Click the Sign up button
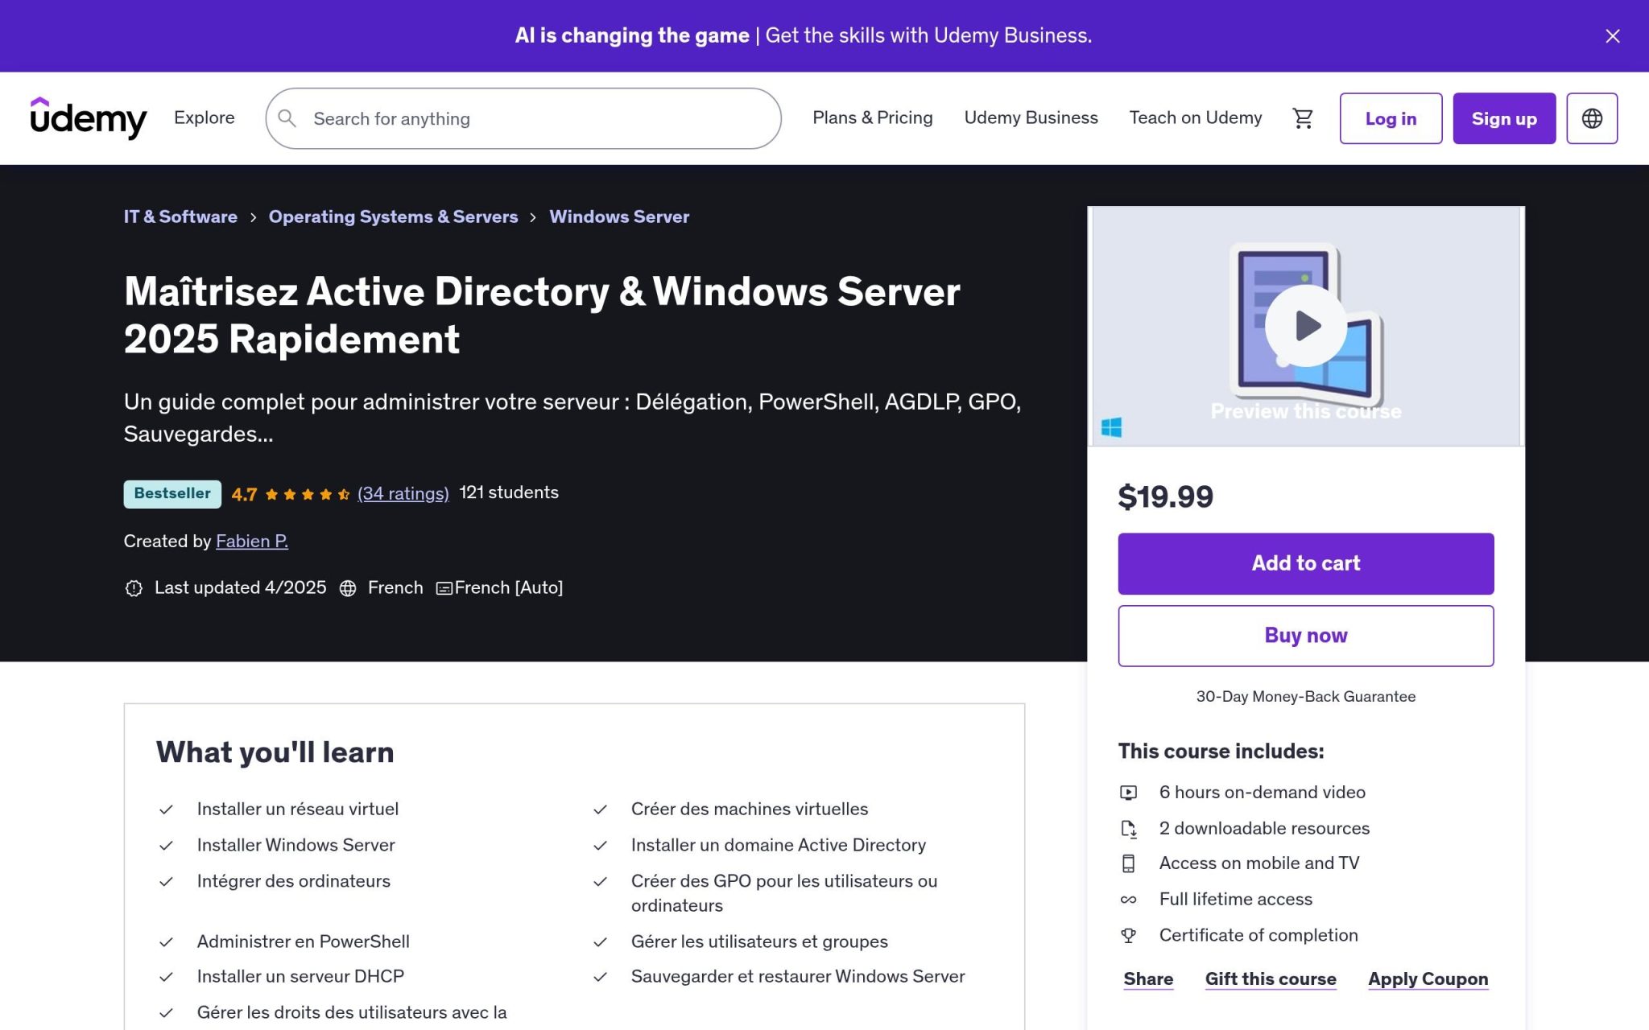The height and width of the screenshot is (1030, 1649). click(x=1504, y=118)
